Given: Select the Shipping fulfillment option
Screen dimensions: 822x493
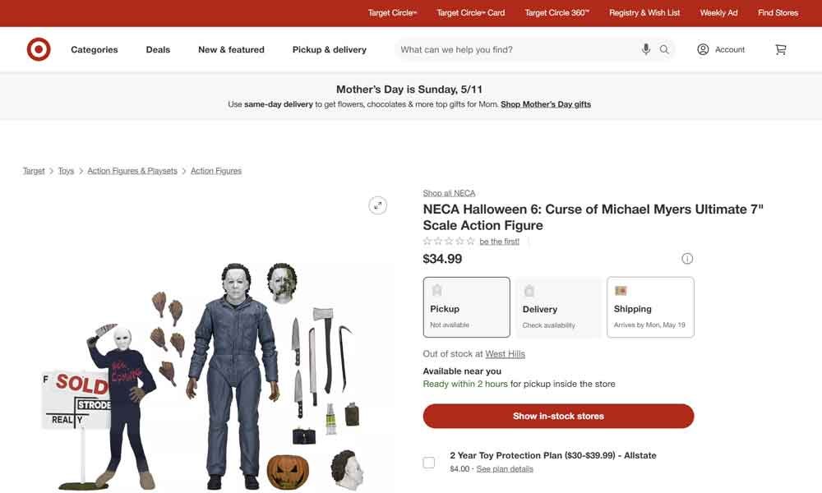Looking at the screenshot, I should pos(650,306).
